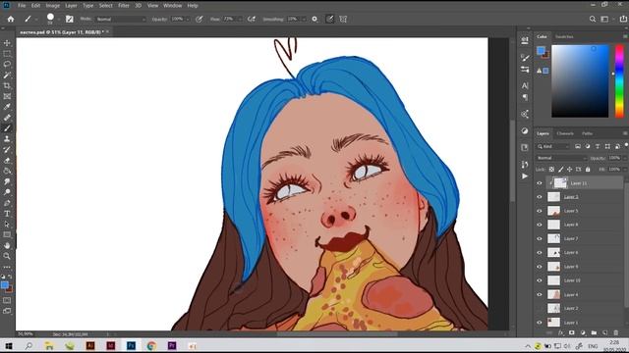Select the Eraser tool

tap(7, 161)
